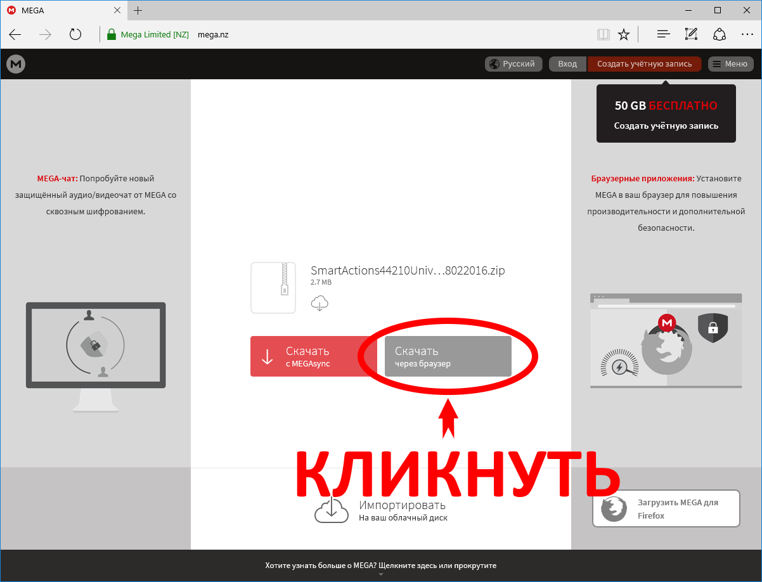Image resolution: width=762 pixels, height=582 pixels.
Task: Click the green lock security icon
Action: [x=112, y=34]
